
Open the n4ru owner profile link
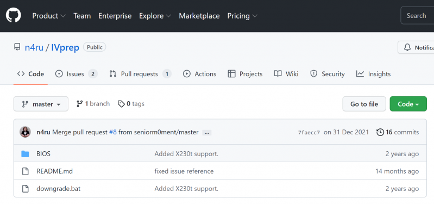(x=34, y=47)
